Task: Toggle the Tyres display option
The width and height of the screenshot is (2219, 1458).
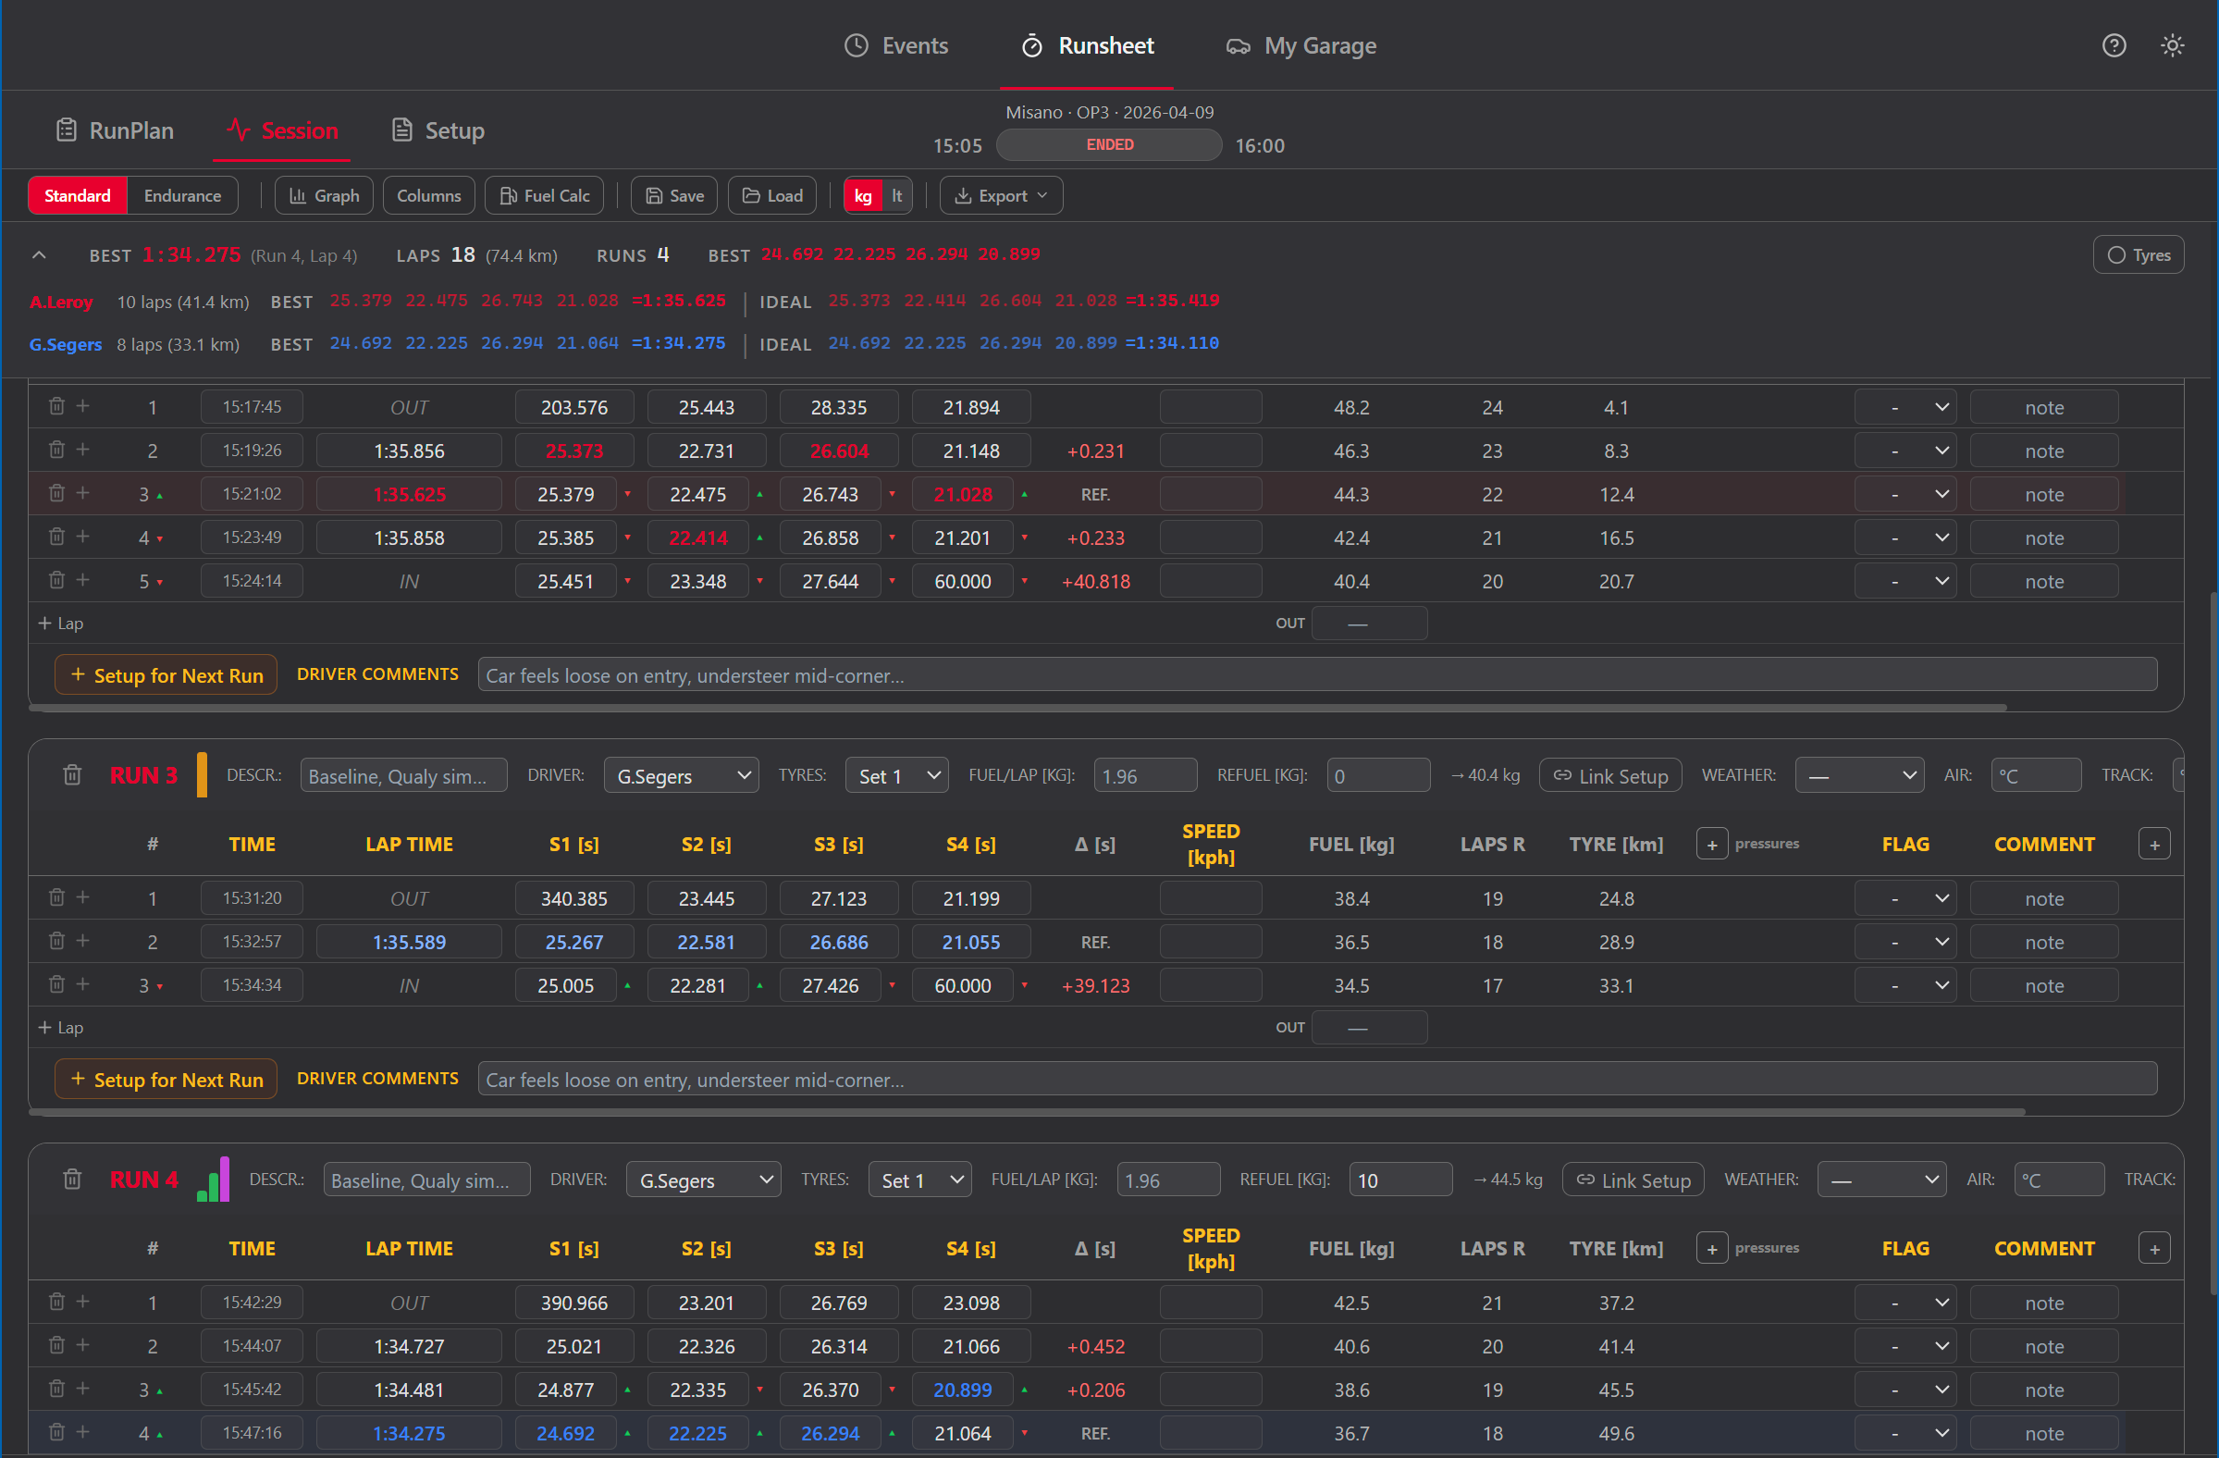Action: [2138, 253]
